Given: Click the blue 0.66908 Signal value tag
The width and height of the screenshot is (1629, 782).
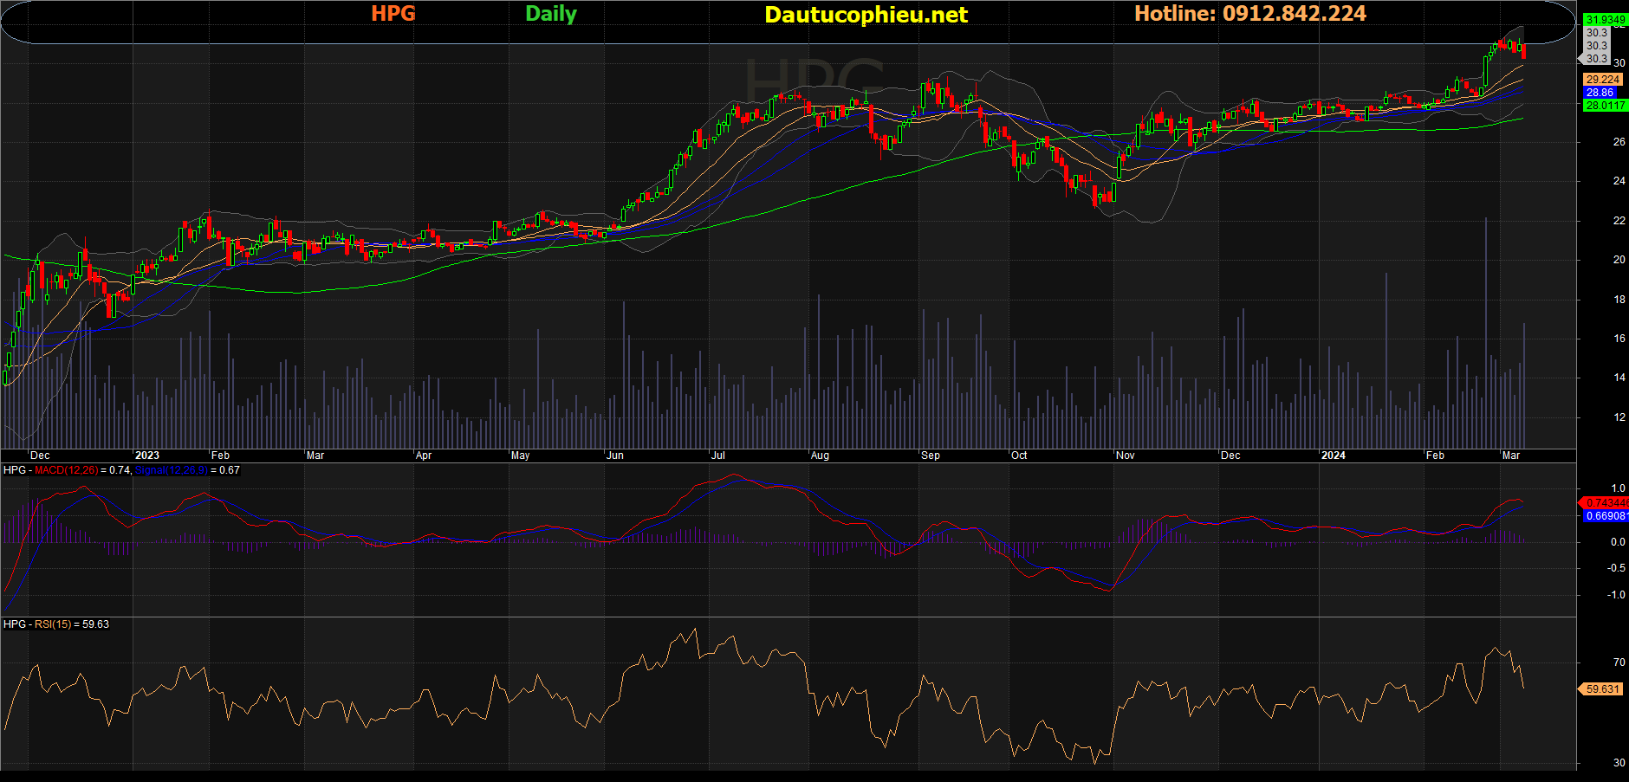Looking at the screenshot, I should [1605, 516].
